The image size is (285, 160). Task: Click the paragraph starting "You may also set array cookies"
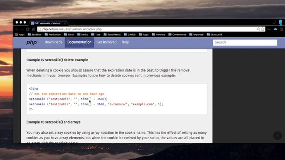[117, 137]
